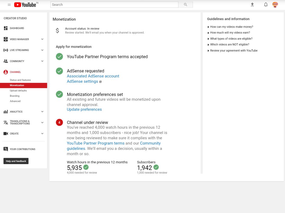Open Upload defaults settings
The height and width of the screenshot is (213, 285).
click(18, 90)
